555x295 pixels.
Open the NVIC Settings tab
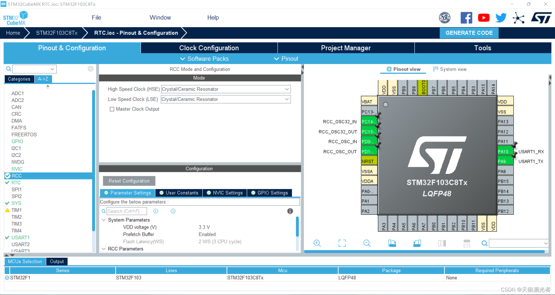point(225,193)
